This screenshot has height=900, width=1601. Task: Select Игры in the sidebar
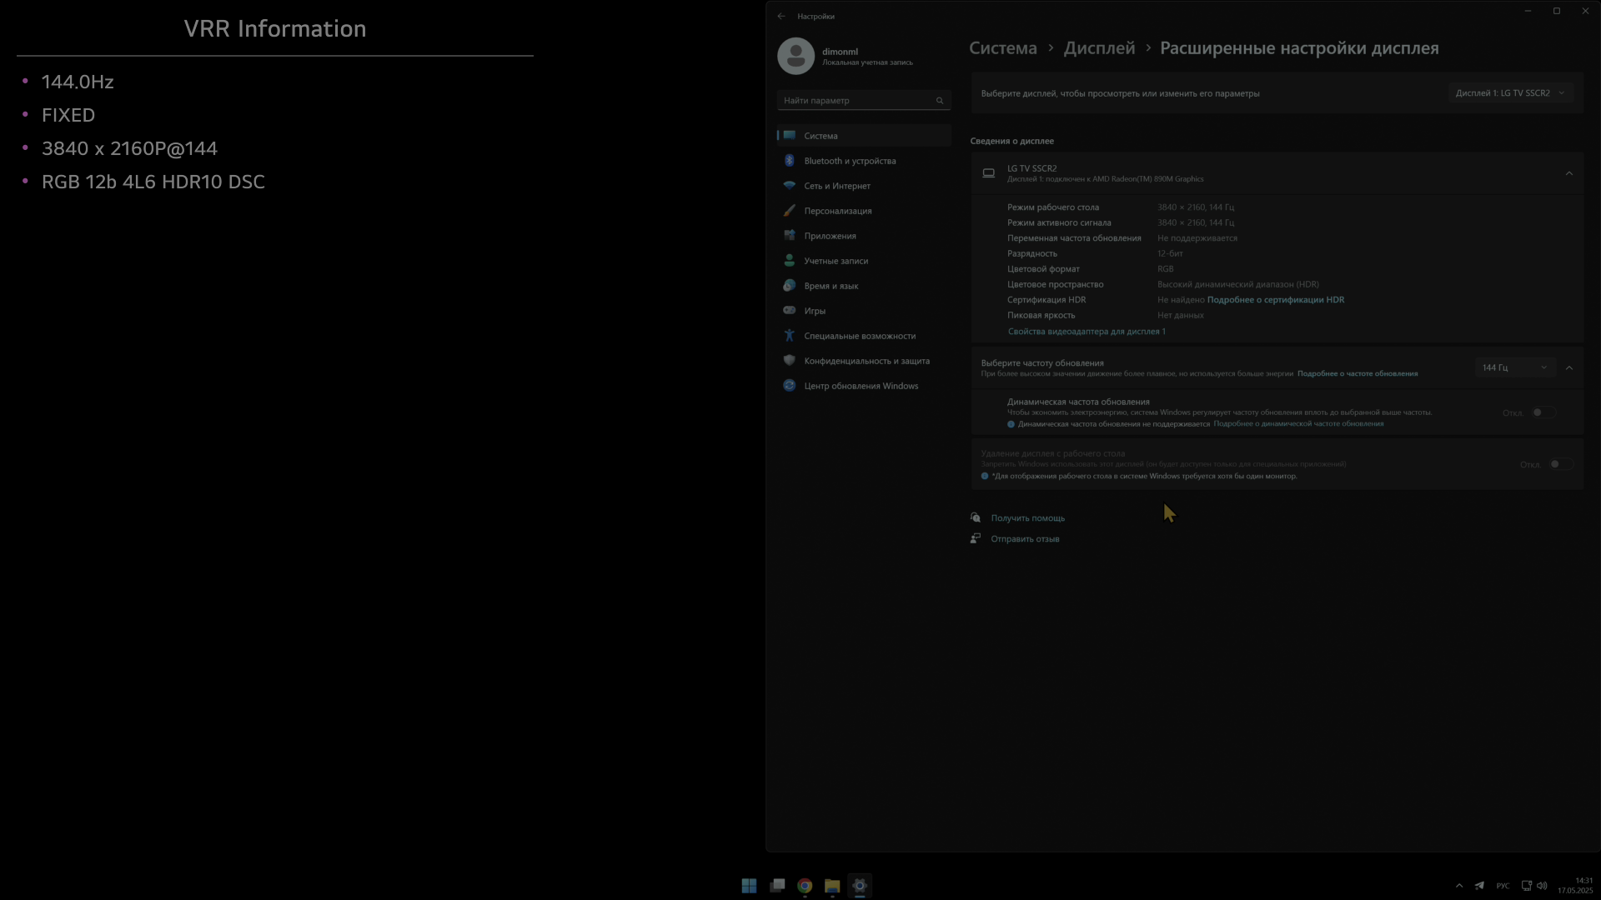tap(815, 311)
